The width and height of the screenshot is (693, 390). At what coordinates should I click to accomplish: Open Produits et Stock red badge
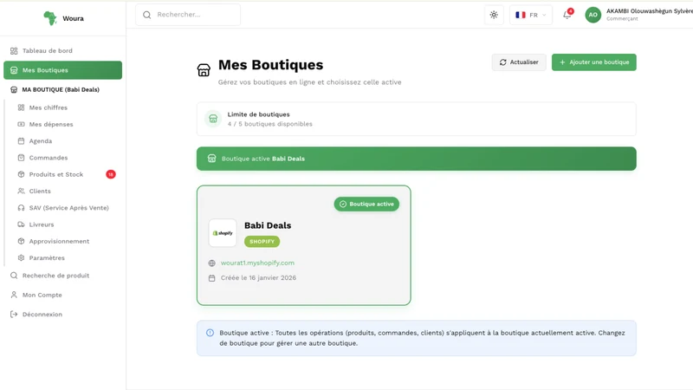(111, 174)
